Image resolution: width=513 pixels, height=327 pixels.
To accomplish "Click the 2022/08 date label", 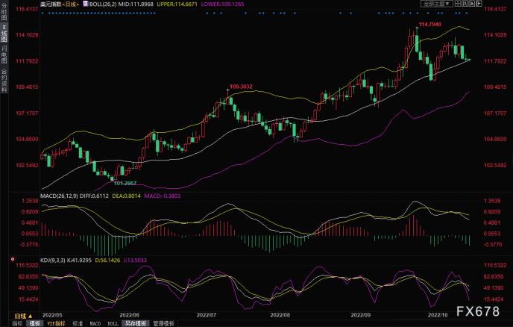I will point(280,315).
